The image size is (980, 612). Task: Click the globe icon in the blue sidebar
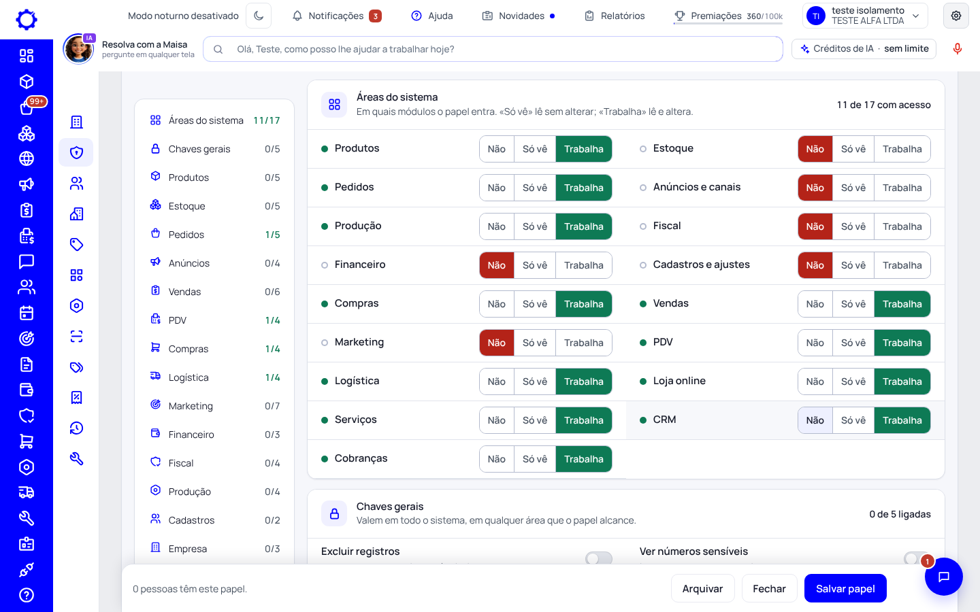(x=27, y=158)
